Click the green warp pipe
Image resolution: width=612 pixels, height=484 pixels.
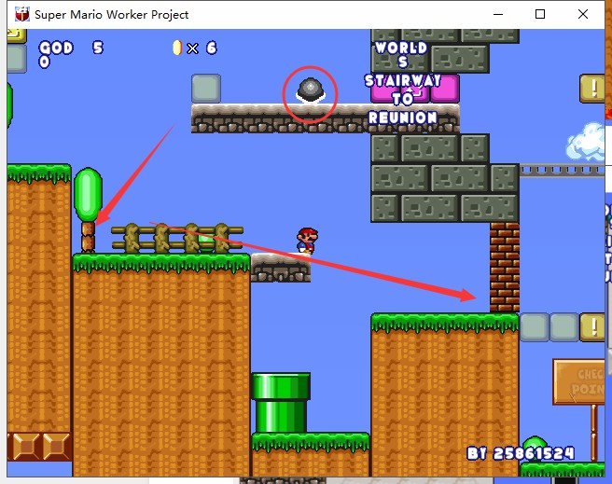tap(281, 403)
